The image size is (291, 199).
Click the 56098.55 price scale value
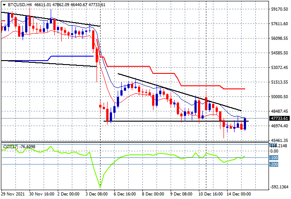pyautogui.click(x=280, y=38)
